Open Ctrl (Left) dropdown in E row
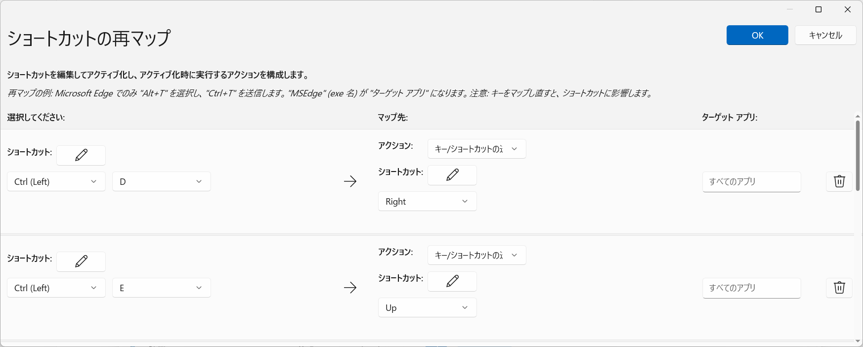863x347 pixels. click(x=56, y=288)
